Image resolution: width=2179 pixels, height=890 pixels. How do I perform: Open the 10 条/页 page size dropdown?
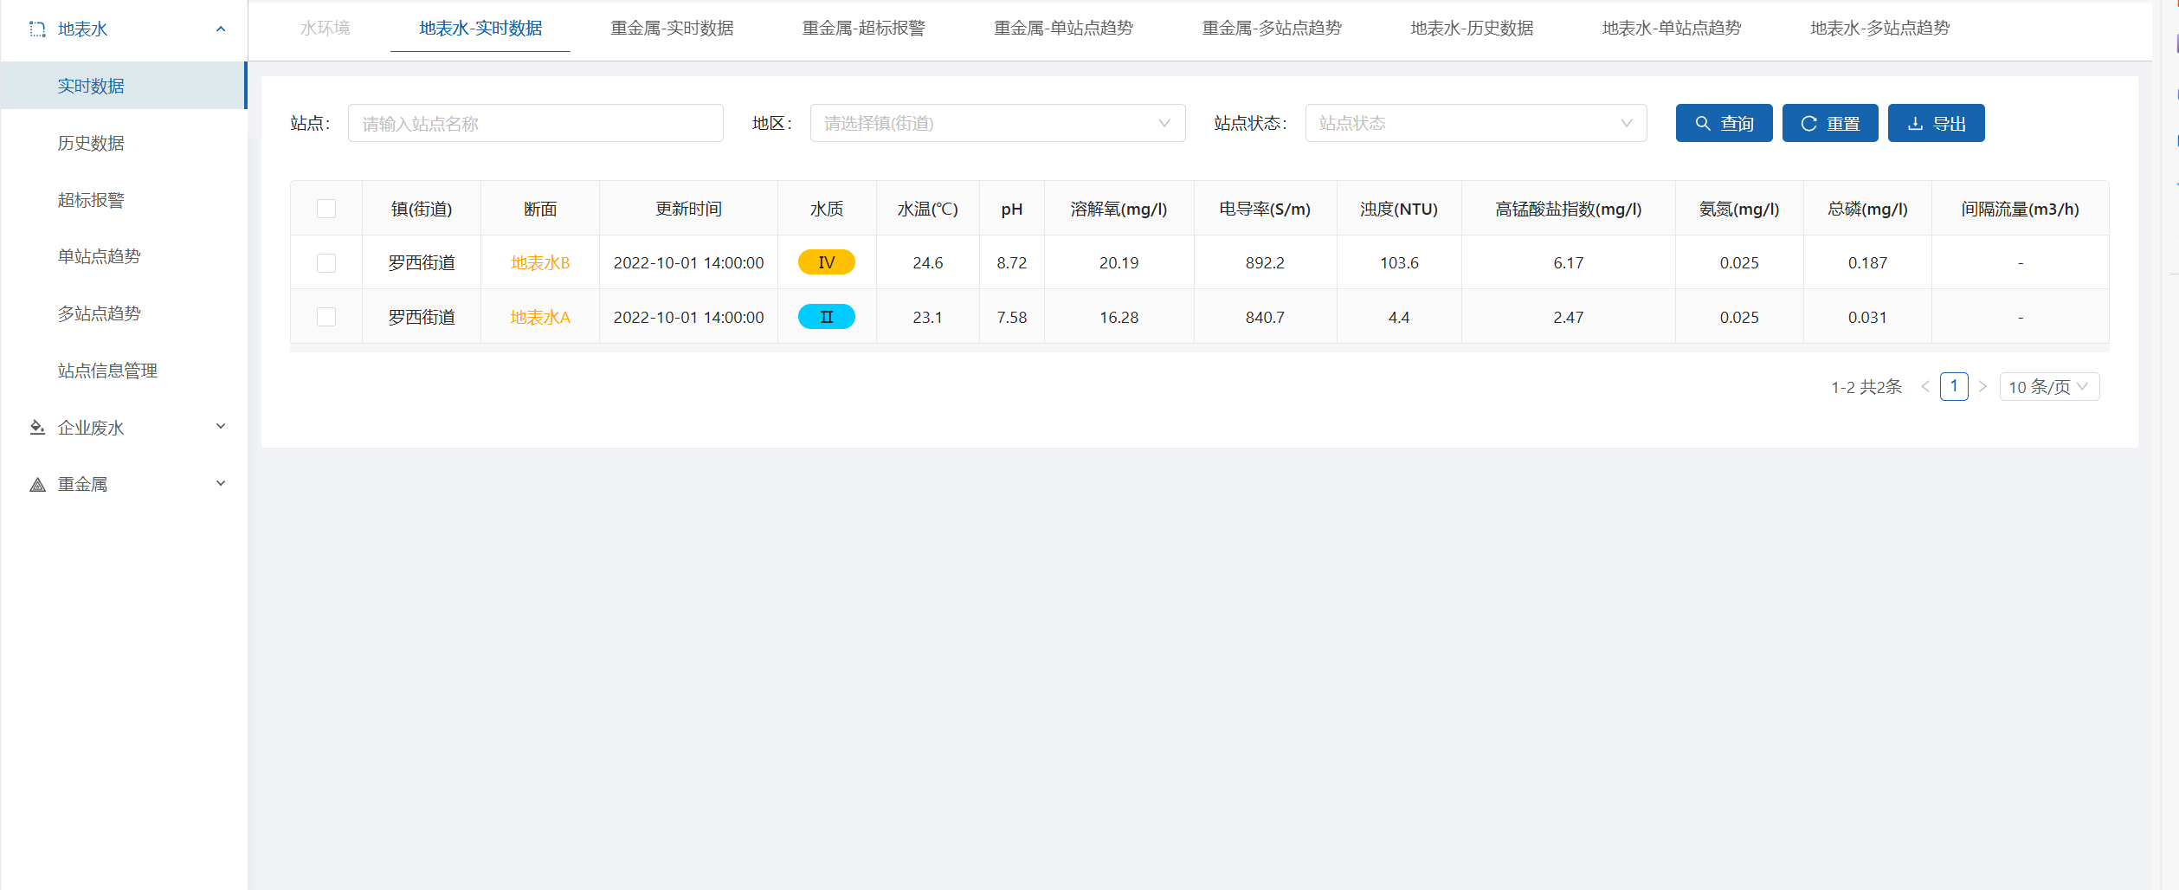tap(2049, 387)
